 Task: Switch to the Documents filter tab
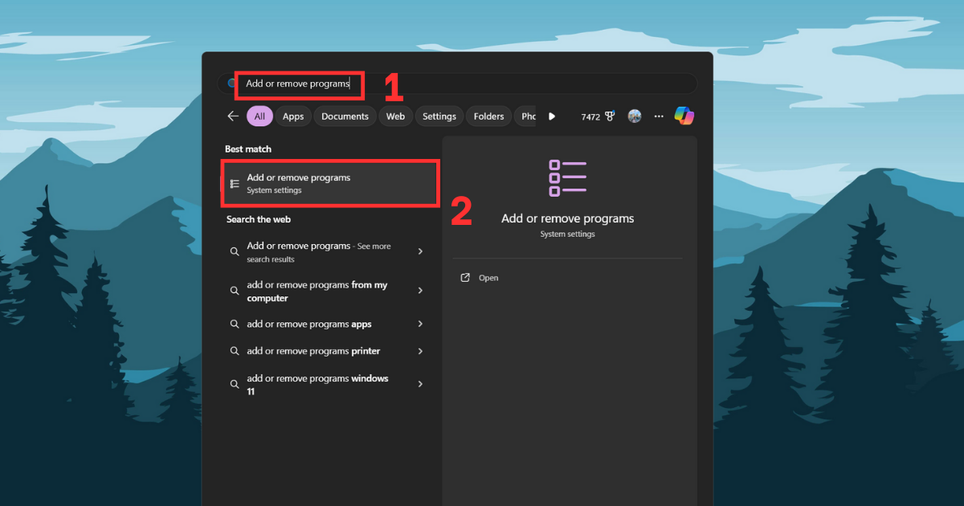click(345, 116)
